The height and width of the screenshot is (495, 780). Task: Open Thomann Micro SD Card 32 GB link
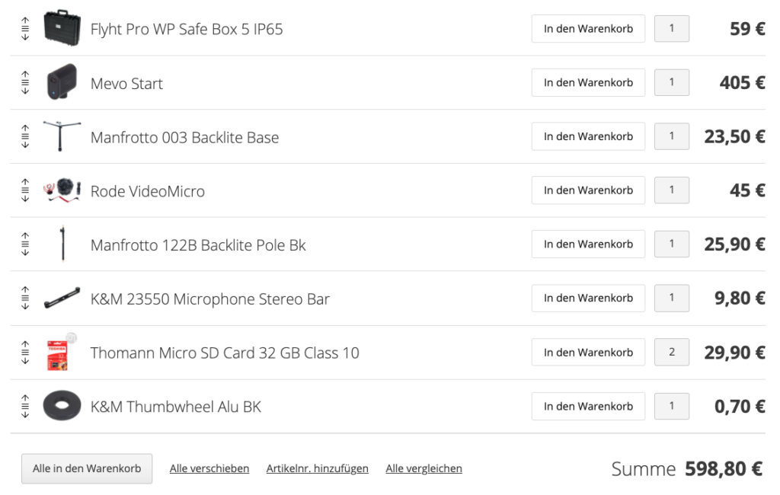pyautogui.click(x=225, y=353)
